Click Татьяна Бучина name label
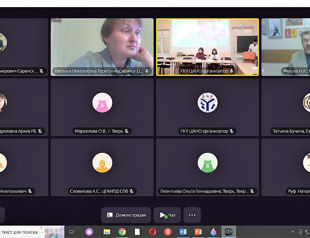 click(291, 131)
